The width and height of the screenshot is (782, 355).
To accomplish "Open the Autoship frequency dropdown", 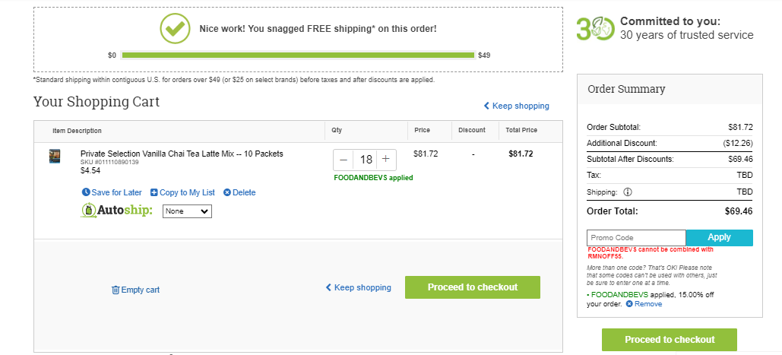I will tap(188, 211).
